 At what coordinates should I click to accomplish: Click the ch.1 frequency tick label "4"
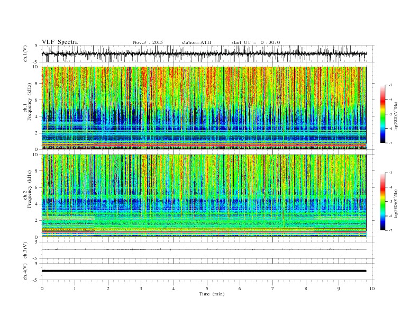[37, 116]
